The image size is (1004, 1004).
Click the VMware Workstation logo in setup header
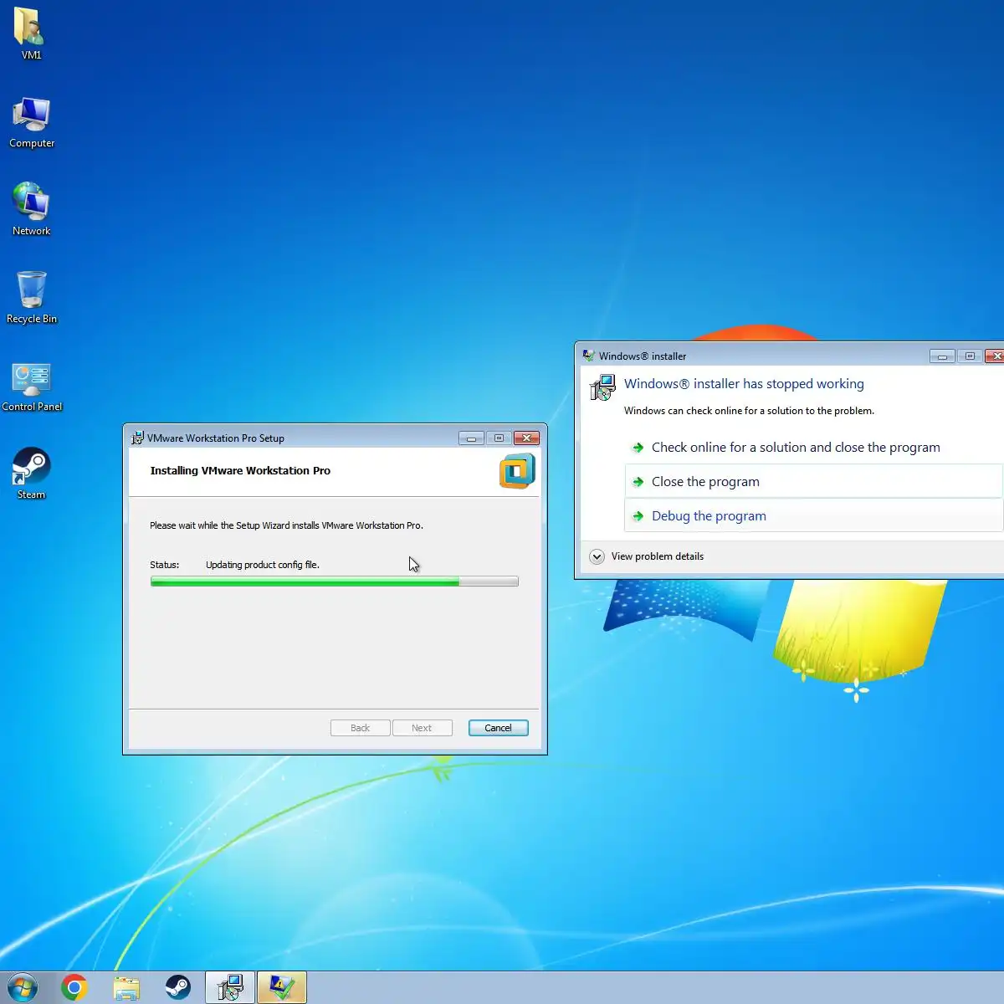(x=517, y=471)
